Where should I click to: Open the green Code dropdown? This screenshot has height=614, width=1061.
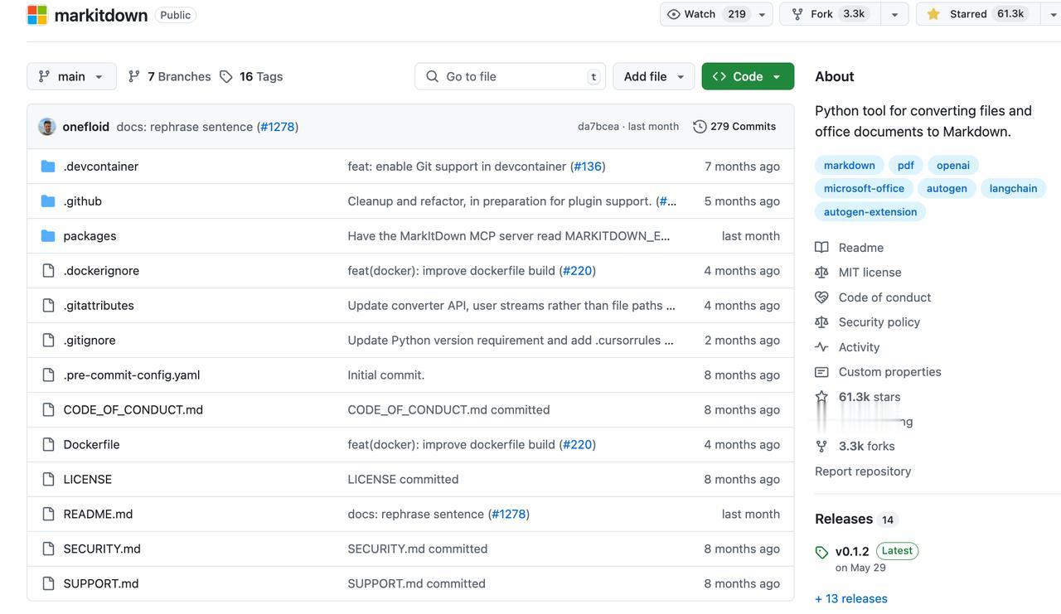[748, 76]
